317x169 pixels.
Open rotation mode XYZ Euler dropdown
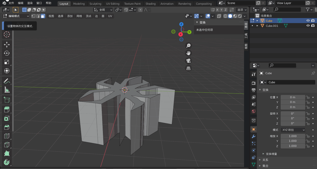coord(293,130)
